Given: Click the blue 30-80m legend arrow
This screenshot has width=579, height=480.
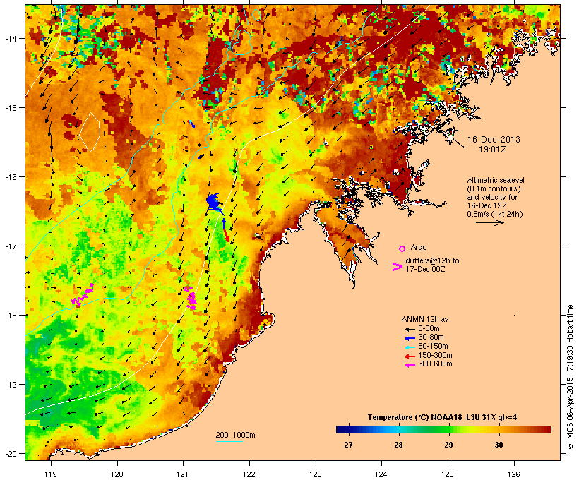Looking at the screenshot, I should pos(410,338).
